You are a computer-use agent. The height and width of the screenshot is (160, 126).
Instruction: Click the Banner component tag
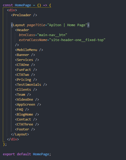coord(25,55)
